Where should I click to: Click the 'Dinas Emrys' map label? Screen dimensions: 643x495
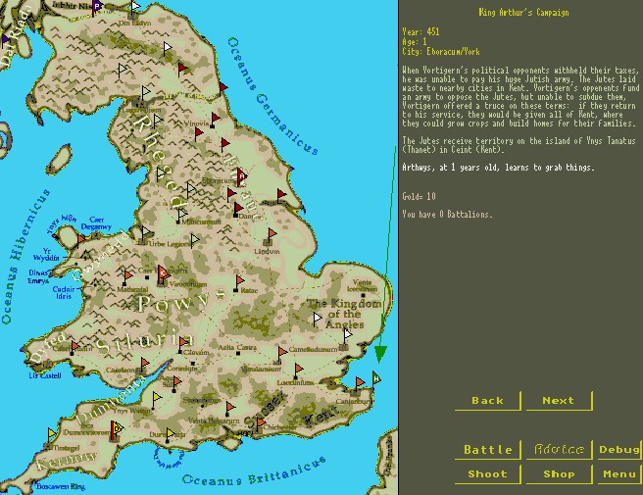coord(38,276)
